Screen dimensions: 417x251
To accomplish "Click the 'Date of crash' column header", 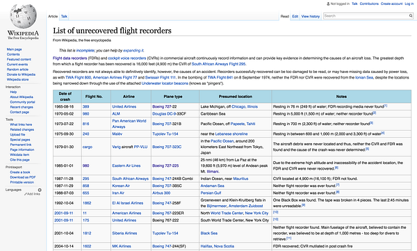I will tap(67, 97).
